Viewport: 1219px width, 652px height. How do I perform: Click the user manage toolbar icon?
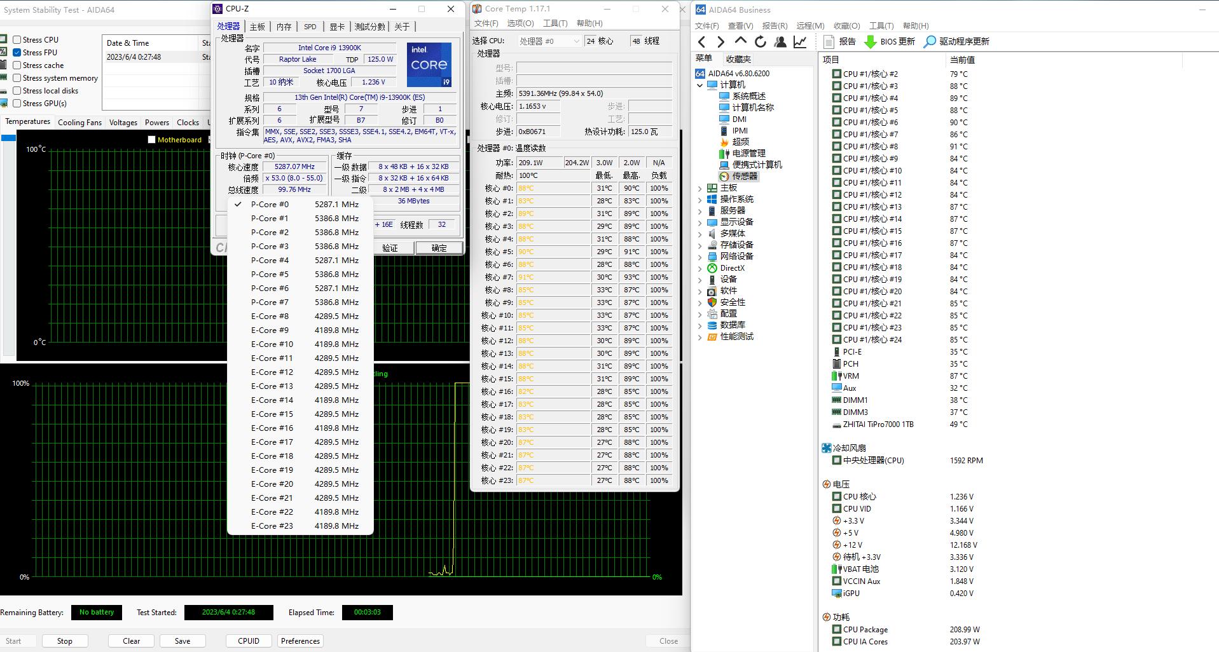click(x=780, y=42)
